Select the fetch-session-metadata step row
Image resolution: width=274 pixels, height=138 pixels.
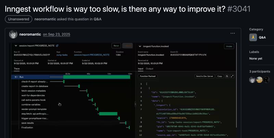click(71, 91)
